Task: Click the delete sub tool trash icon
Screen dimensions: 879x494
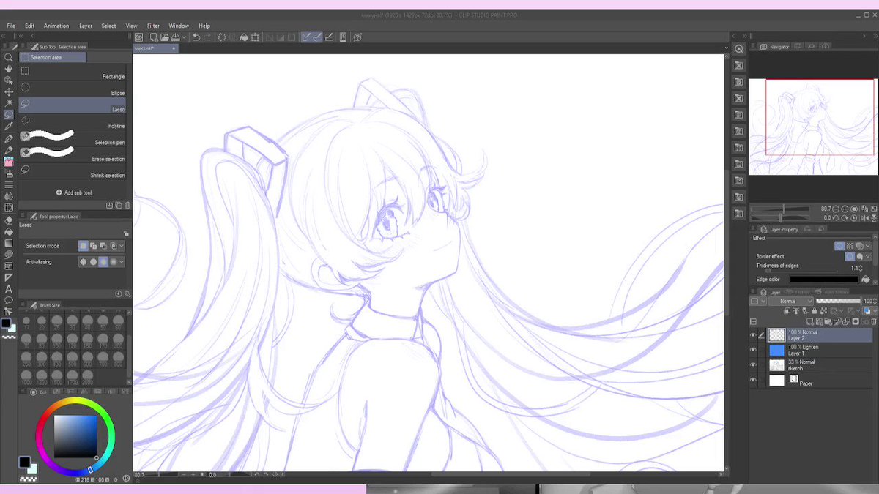Action: tap(127, 206)
